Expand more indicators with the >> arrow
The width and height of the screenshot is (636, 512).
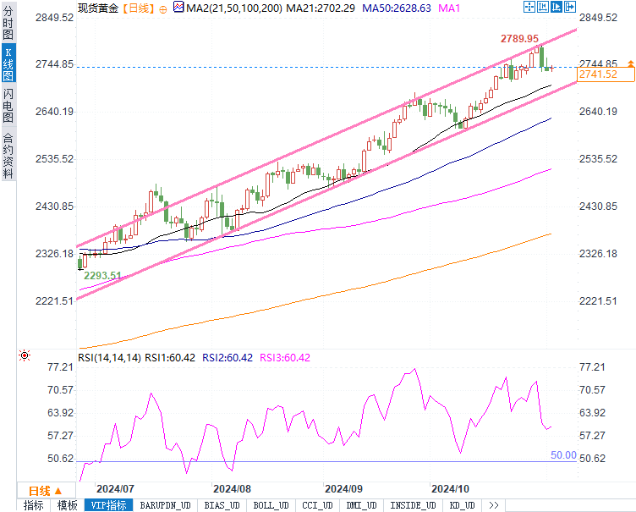[493, 505]
